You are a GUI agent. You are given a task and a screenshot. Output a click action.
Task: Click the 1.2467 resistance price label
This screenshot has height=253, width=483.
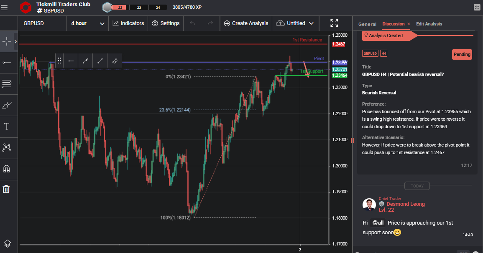click(x=339, y=44)
